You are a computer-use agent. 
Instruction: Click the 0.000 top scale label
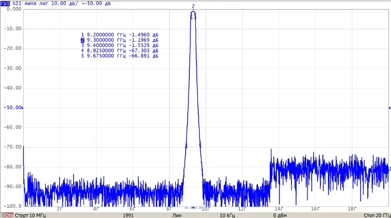[x=14, y=9]
